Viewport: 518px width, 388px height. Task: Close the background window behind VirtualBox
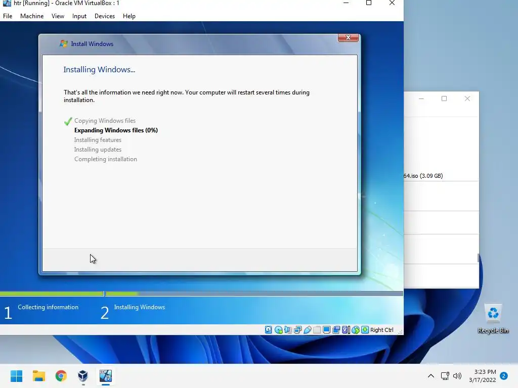click(x=467, y=99)
